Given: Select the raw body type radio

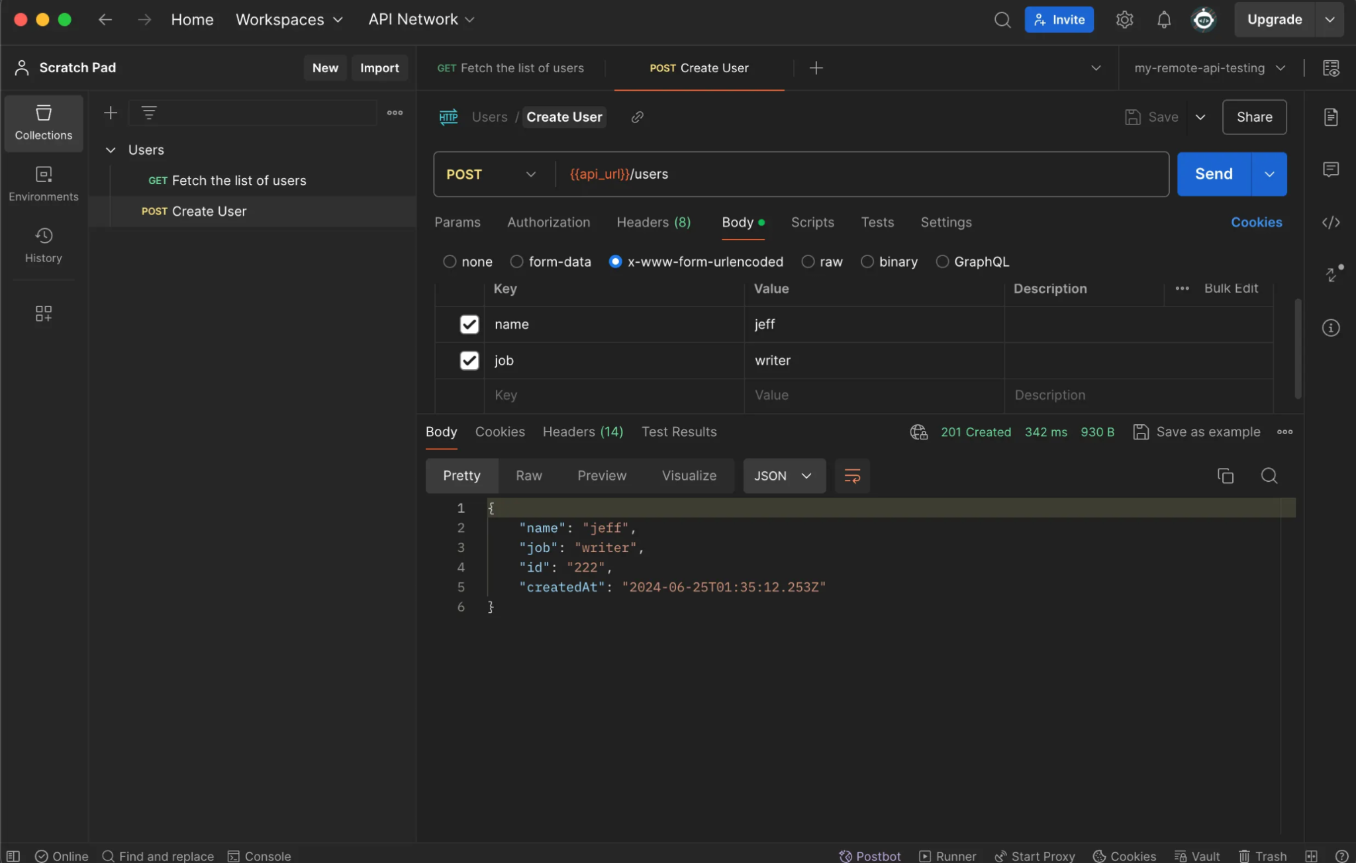Looking at the screenshot, I should [x=808, y=262].
